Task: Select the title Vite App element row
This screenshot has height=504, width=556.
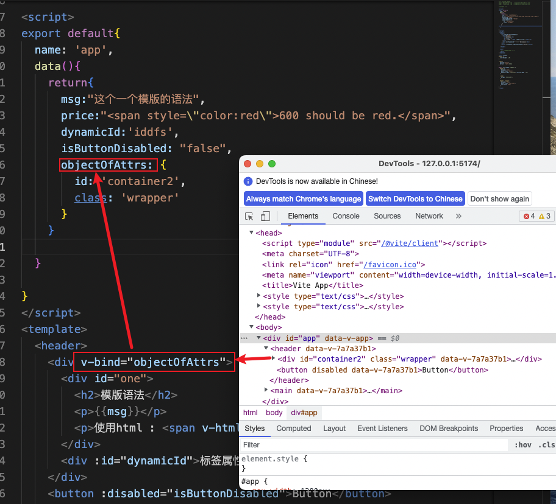Action: (x=313, y=285)
